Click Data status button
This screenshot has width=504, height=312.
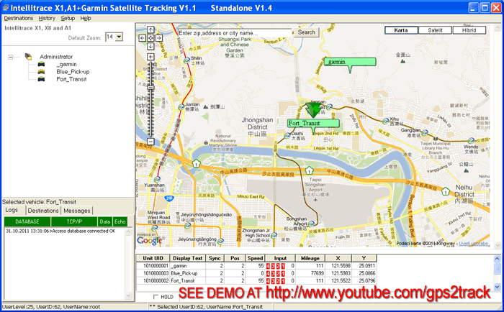105,221
